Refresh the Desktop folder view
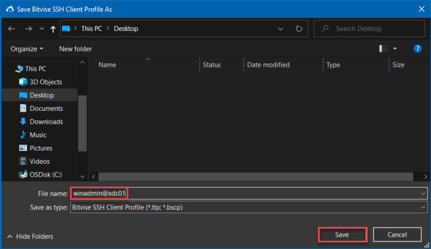Screen dimensions: 431x249 click(299, 29)
